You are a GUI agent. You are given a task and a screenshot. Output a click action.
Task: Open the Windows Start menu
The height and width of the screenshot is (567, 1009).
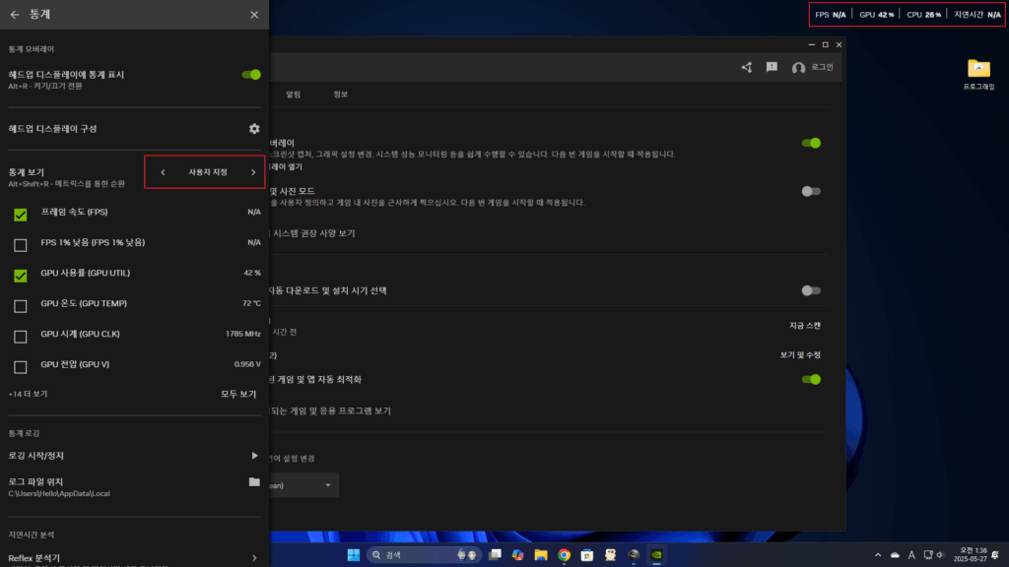pyautogui.click(x=354, y=555)
